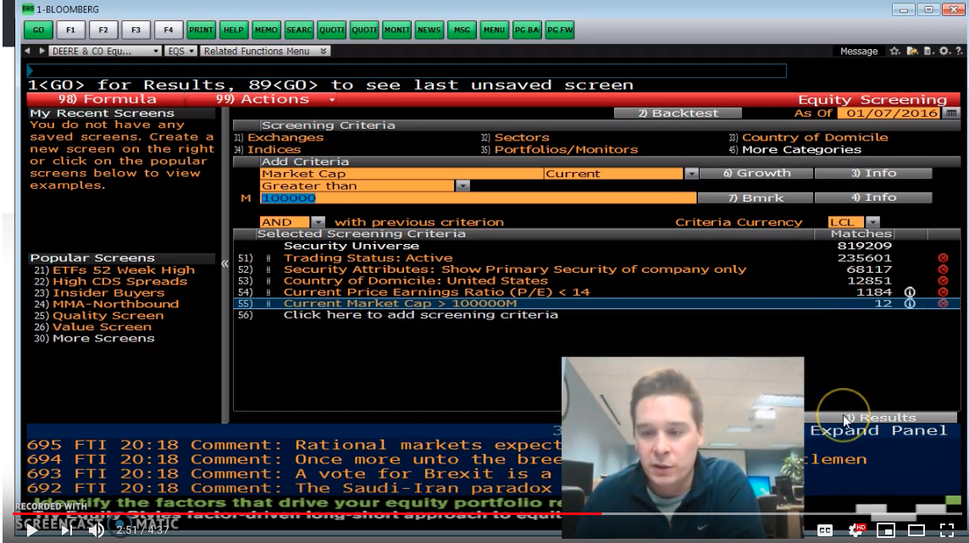Screen dimensions: 969x543
Task: Click the 3) Info button
Action: [873, 174]
